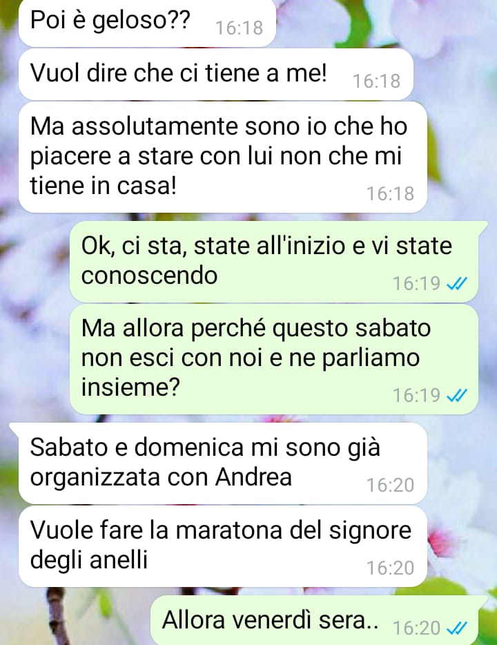Viewport: 497px width, 645px height.
Task: Click 16:18 timestamp on 'tiene in casa!' bubble
Action: tap(390, 194)
